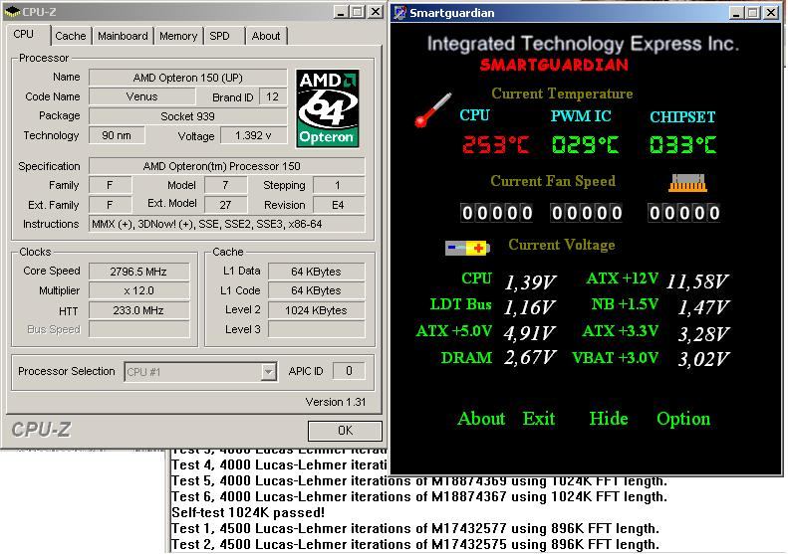Click the 'Self-test 1024K passed!' line
Screen dimensions: 788x554
click(x=248, y=513)
